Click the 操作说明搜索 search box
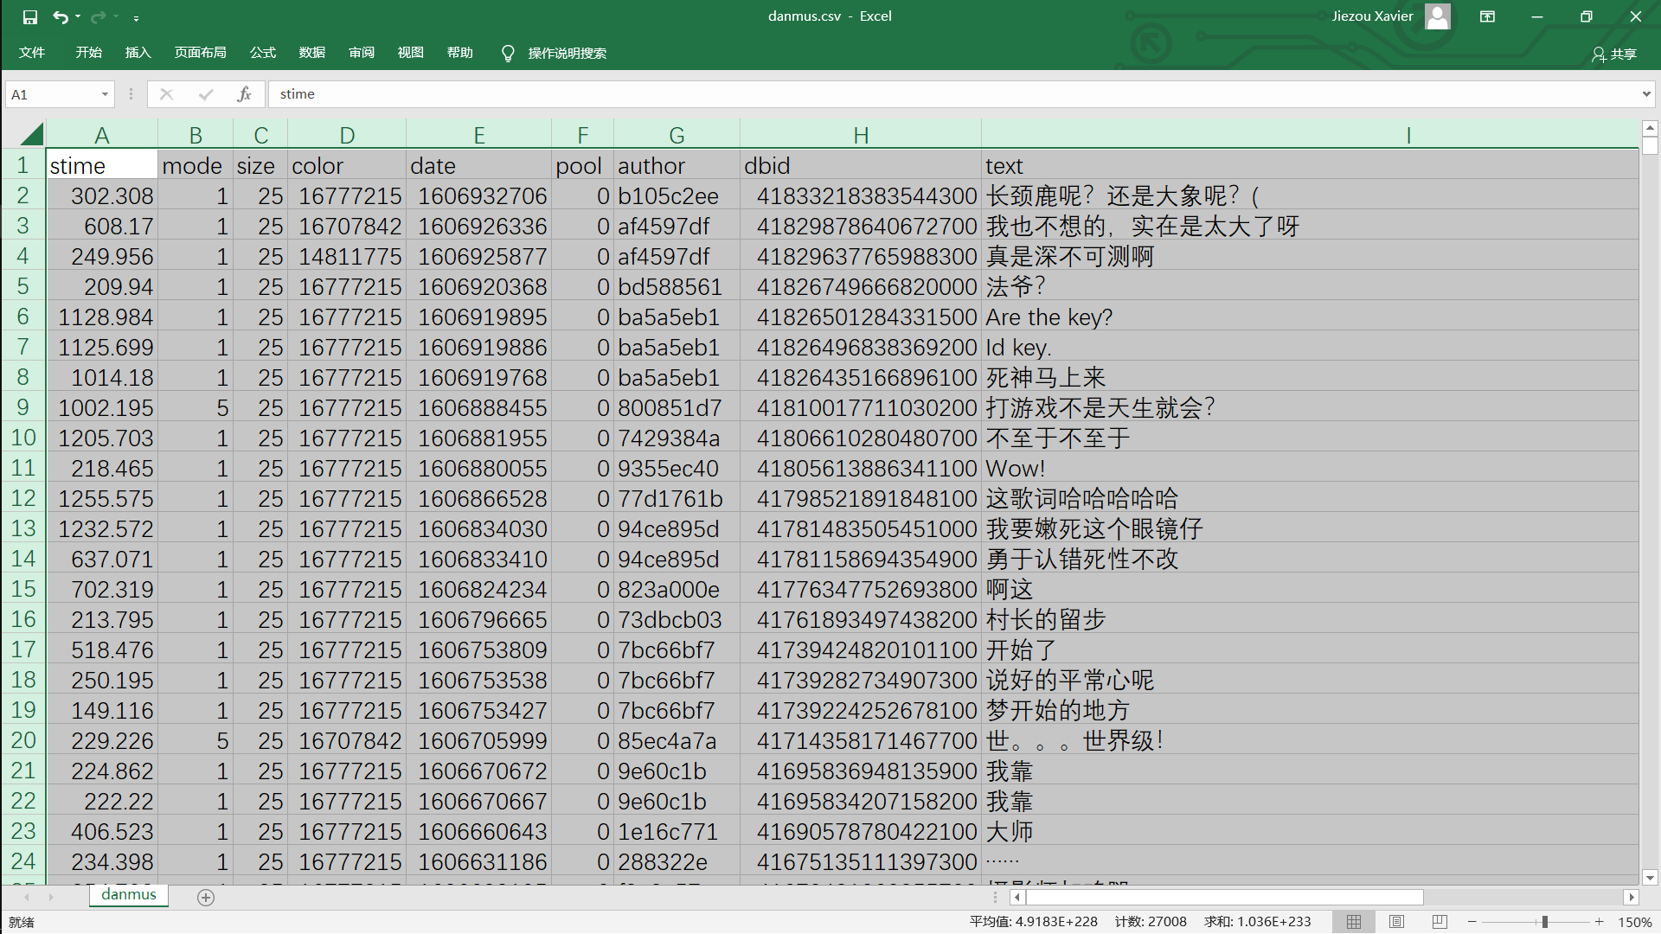This screenshot has width=1661, height=934. click(x=568, y=54)
